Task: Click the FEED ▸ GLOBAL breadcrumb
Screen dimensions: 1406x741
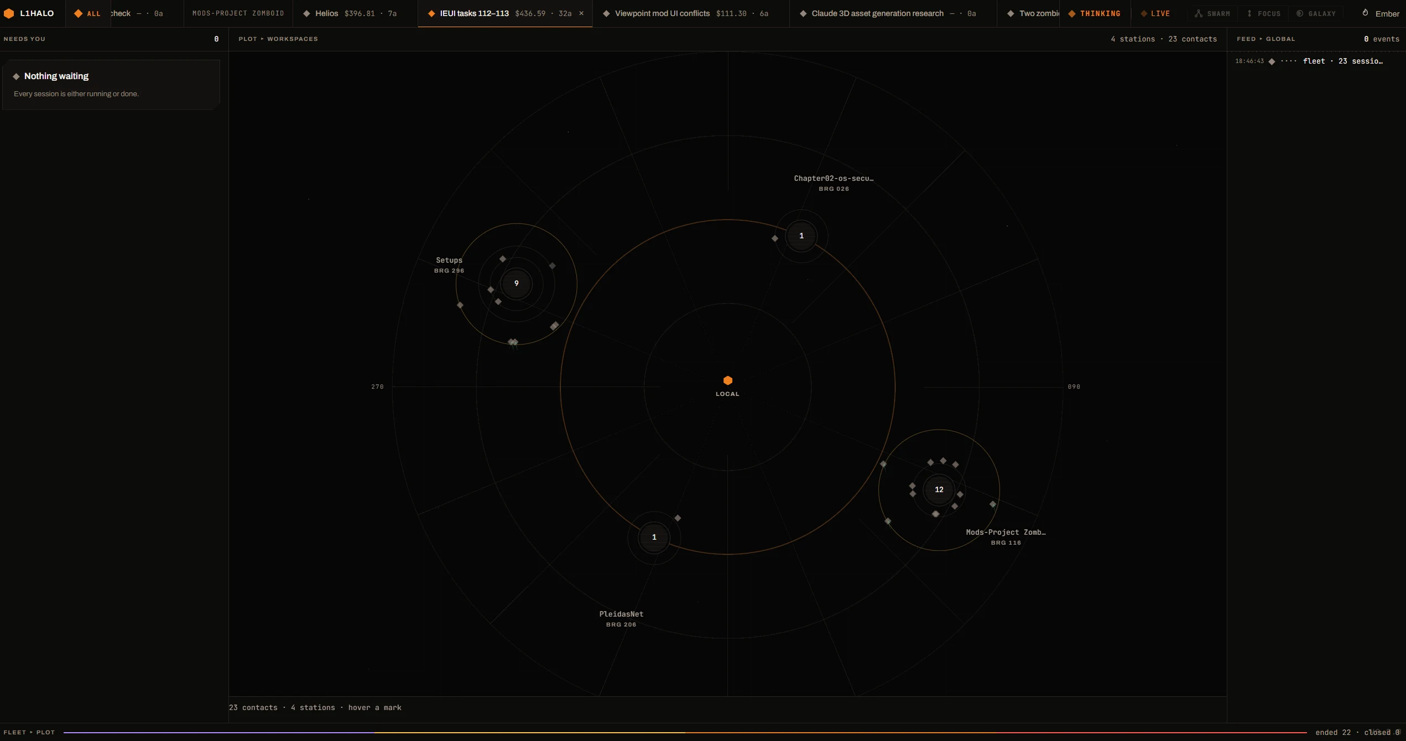Action: (1266, 39)
